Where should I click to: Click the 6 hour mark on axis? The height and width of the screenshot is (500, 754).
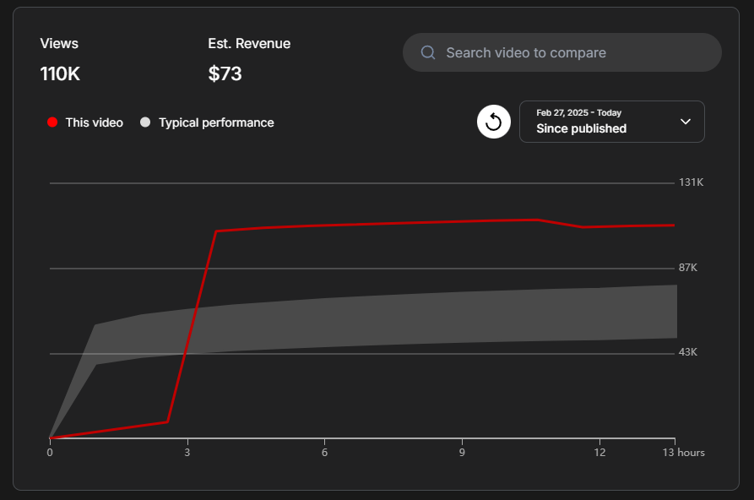click(x=325, y=453)
